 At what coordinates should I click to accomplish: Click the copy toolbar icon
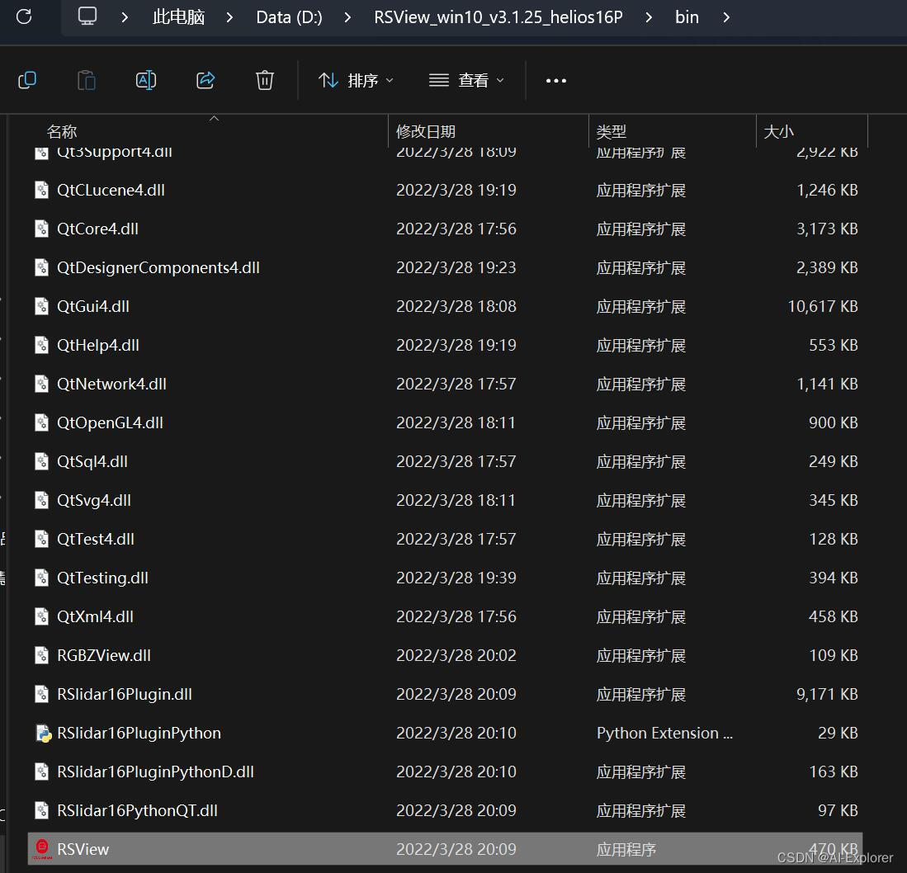coord(27,80)
